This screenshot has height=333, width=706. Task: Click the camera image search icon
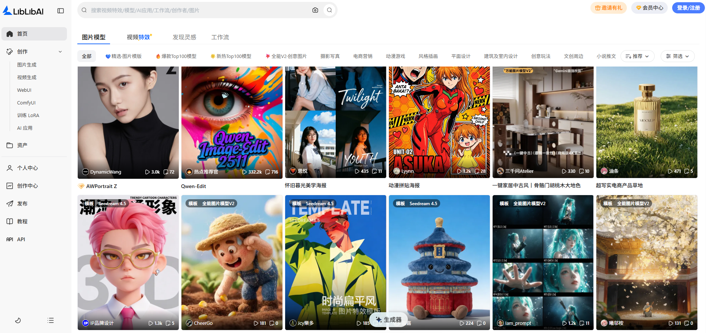pyautogui.click(x=315, y=10)
